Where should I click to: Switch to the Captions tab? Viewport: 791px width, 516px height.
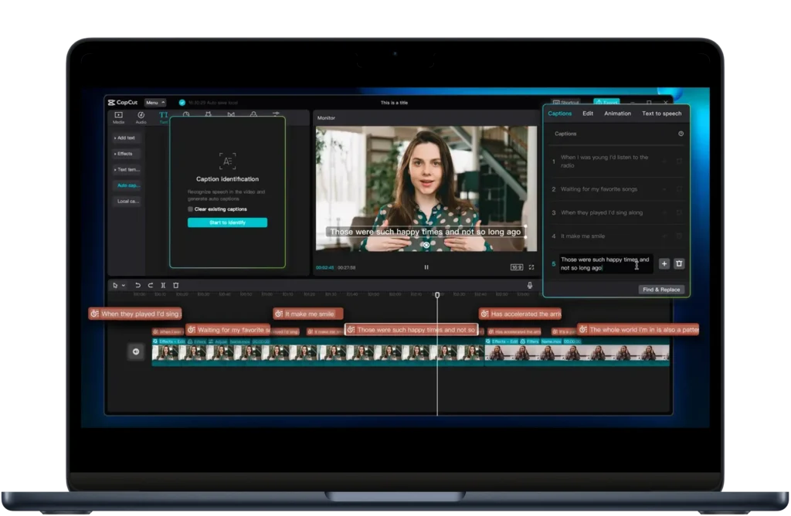[560, 114]
